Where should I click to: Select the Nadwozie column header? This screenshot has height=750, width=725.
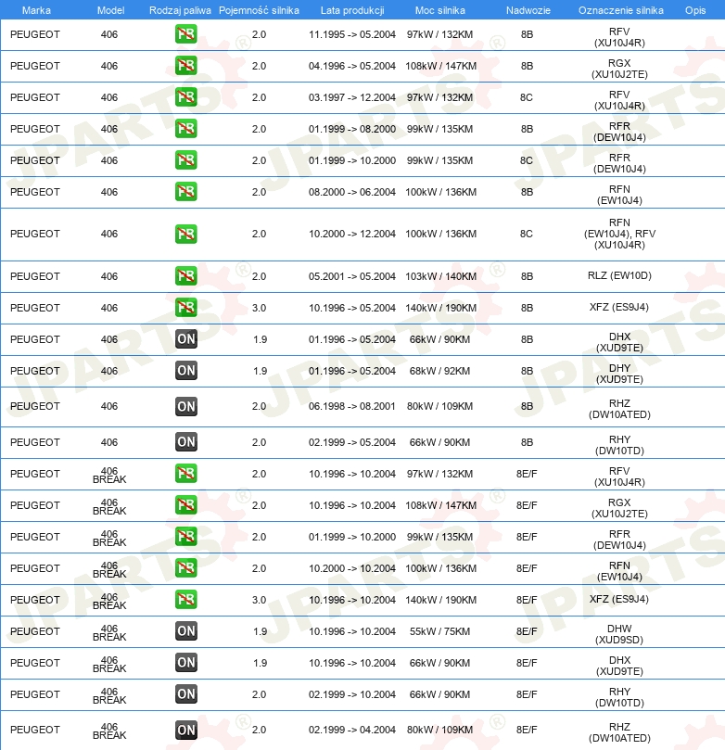528,10
